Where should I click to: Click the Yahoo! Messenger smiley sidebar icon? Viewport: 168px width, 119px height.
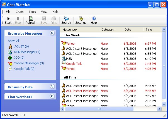10,63
